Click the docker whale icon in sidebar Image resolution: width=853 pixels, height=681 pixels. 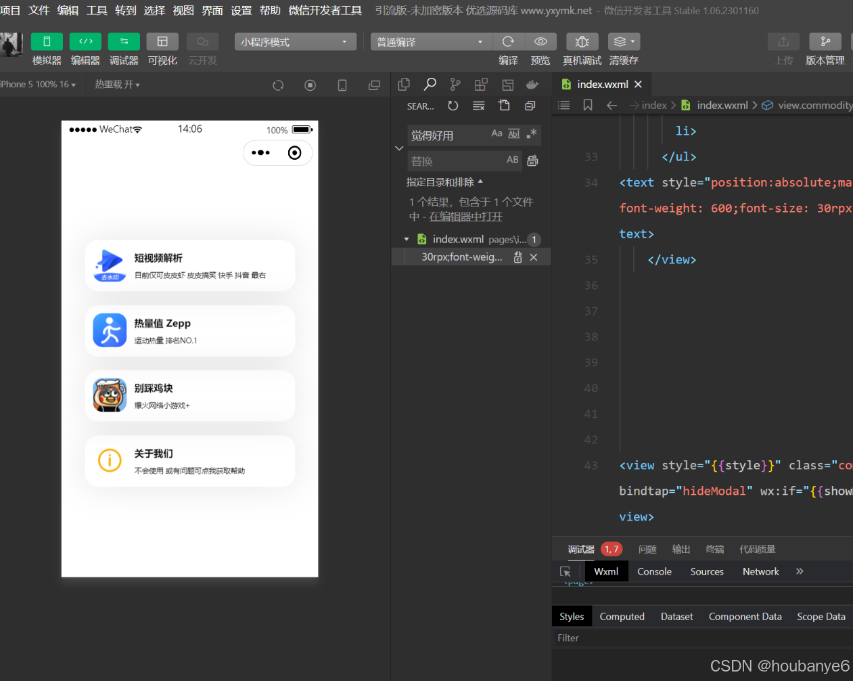(x=532, y=85)
